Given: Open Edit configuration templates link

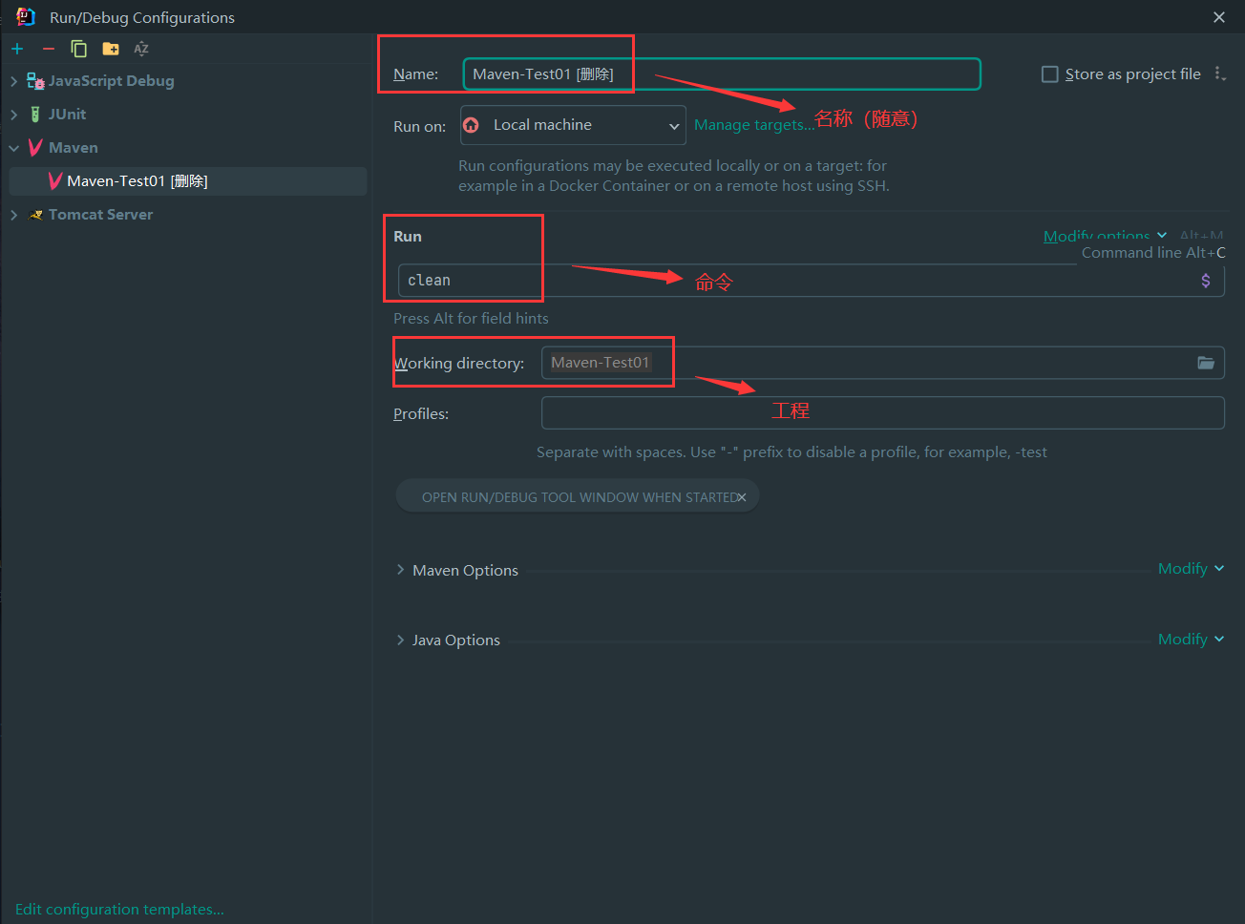Looking at the screenshot, I should (x=119, y=909).
